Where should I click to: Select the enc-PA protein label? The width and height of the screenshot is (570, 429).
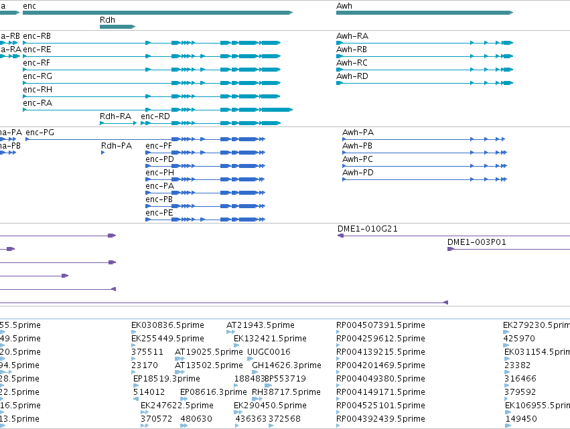pos(159,186)
